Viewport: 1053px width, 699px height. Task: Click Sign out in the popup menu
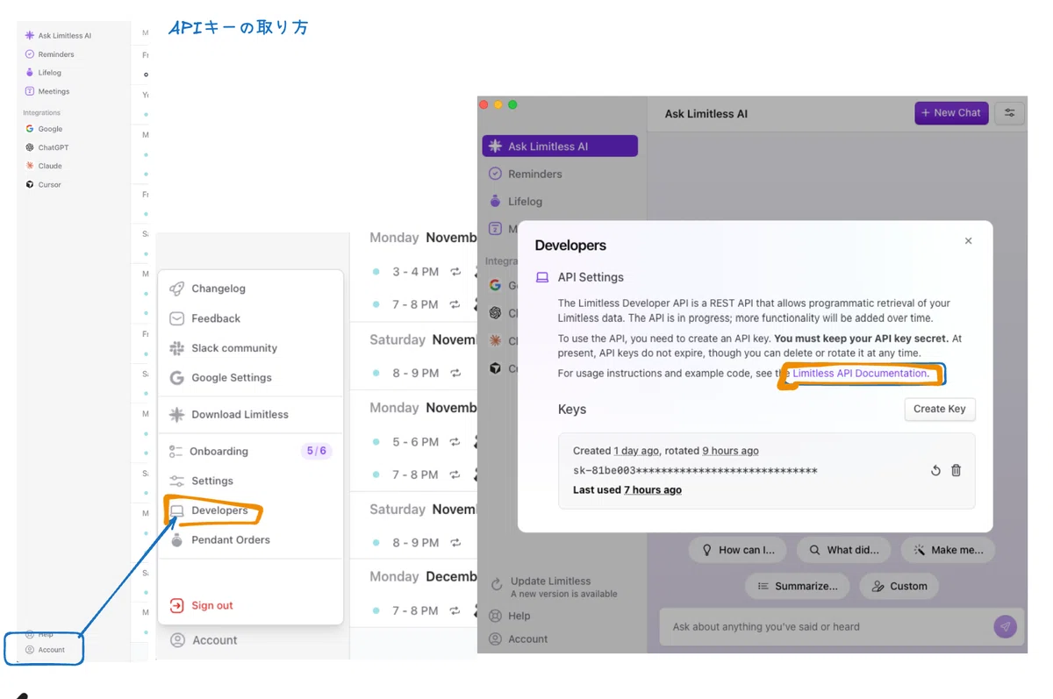[250, 605]
